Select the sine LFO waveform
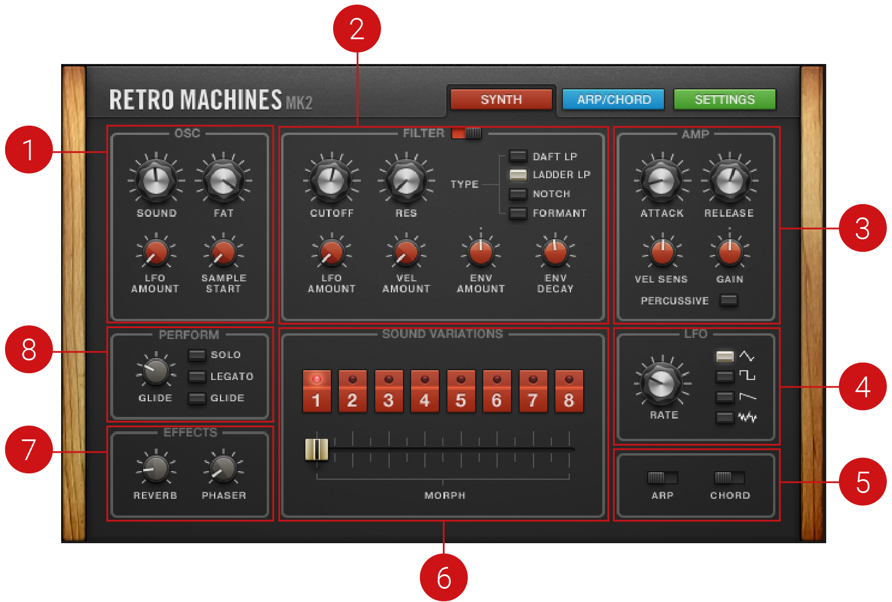 tap(725, 356)
